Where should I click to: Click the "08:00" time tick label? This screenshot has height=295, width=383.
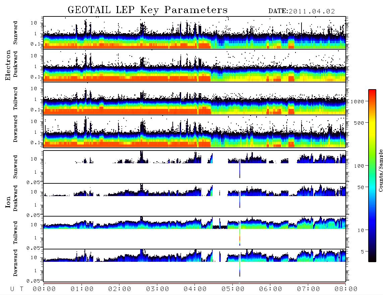346,289
